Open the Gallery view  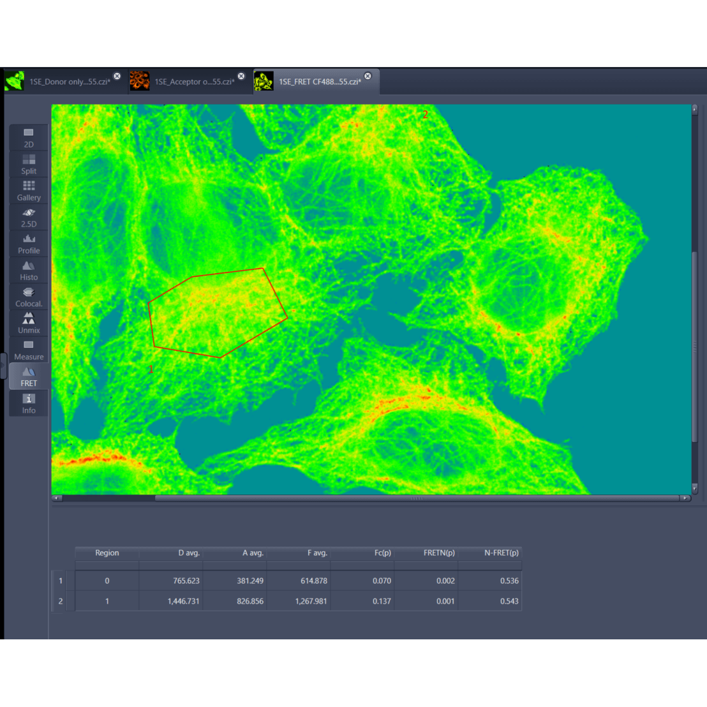[x=29, y=191]
